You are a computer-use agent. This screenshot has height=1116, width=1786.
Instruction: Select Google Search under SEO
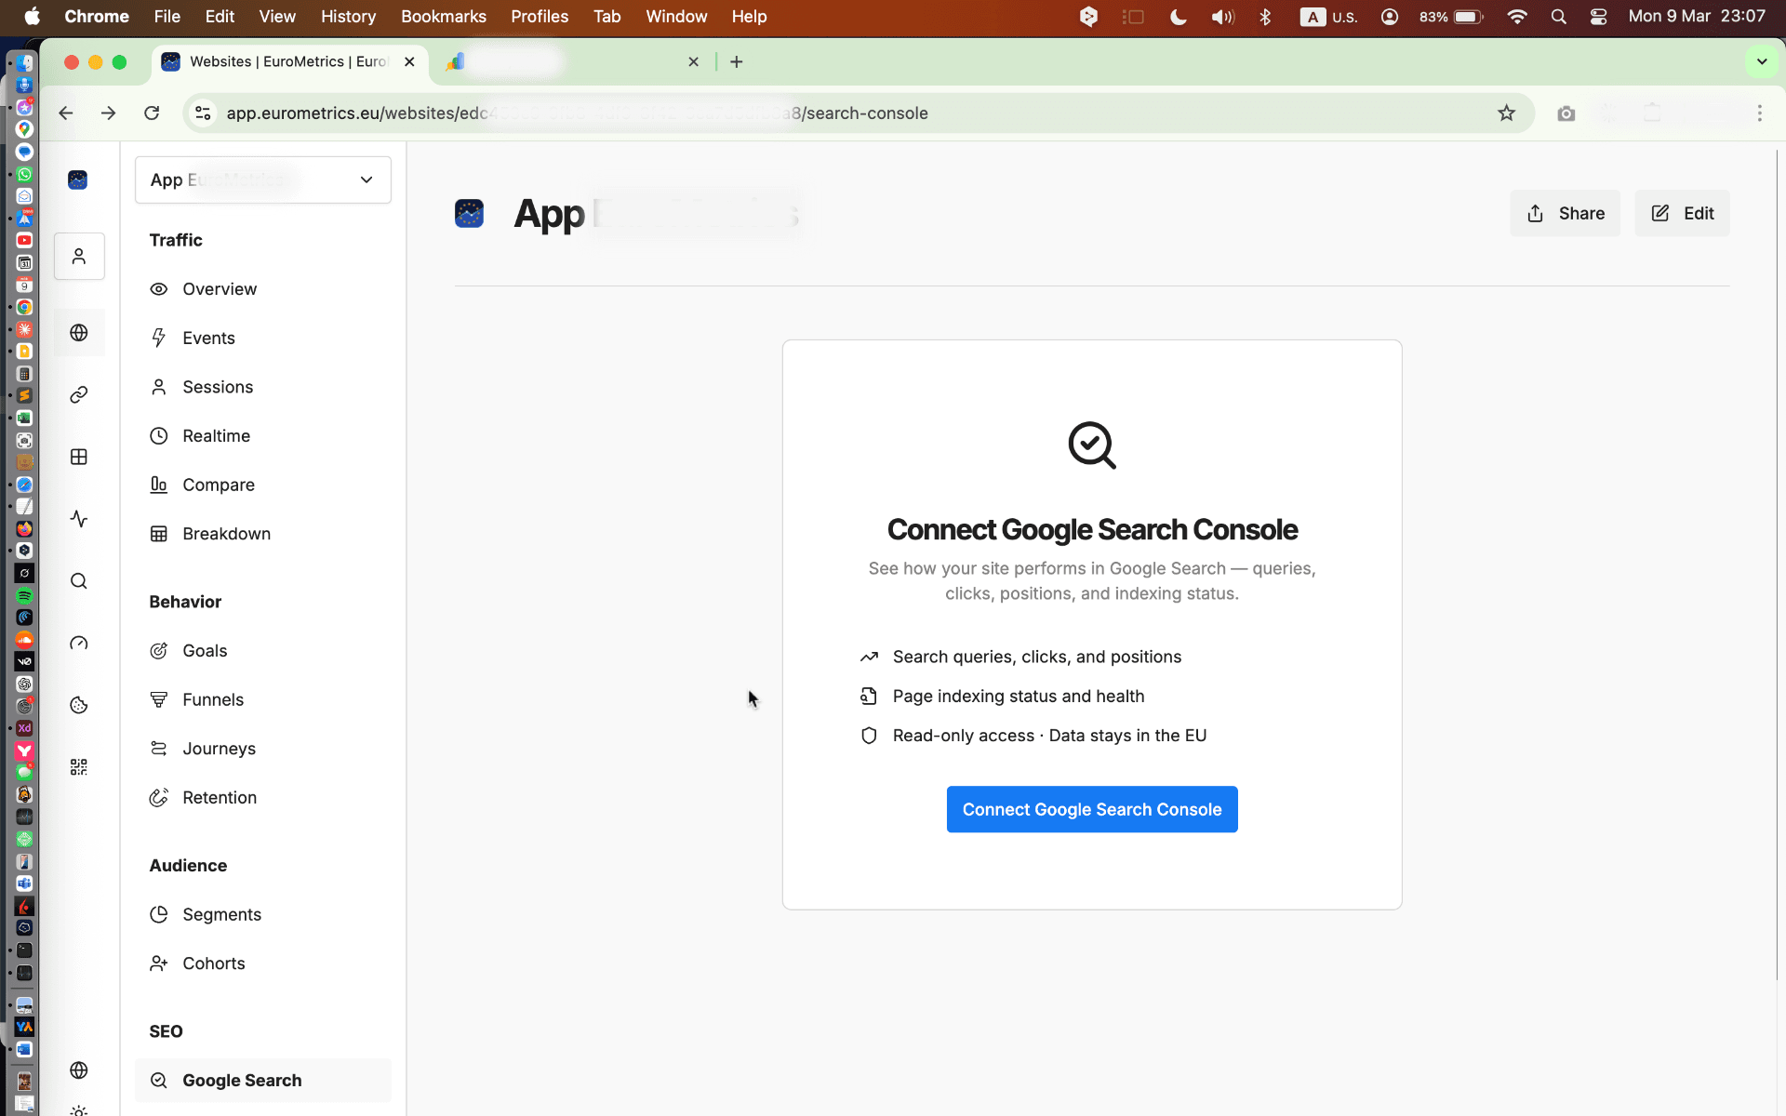point(263,1081)
